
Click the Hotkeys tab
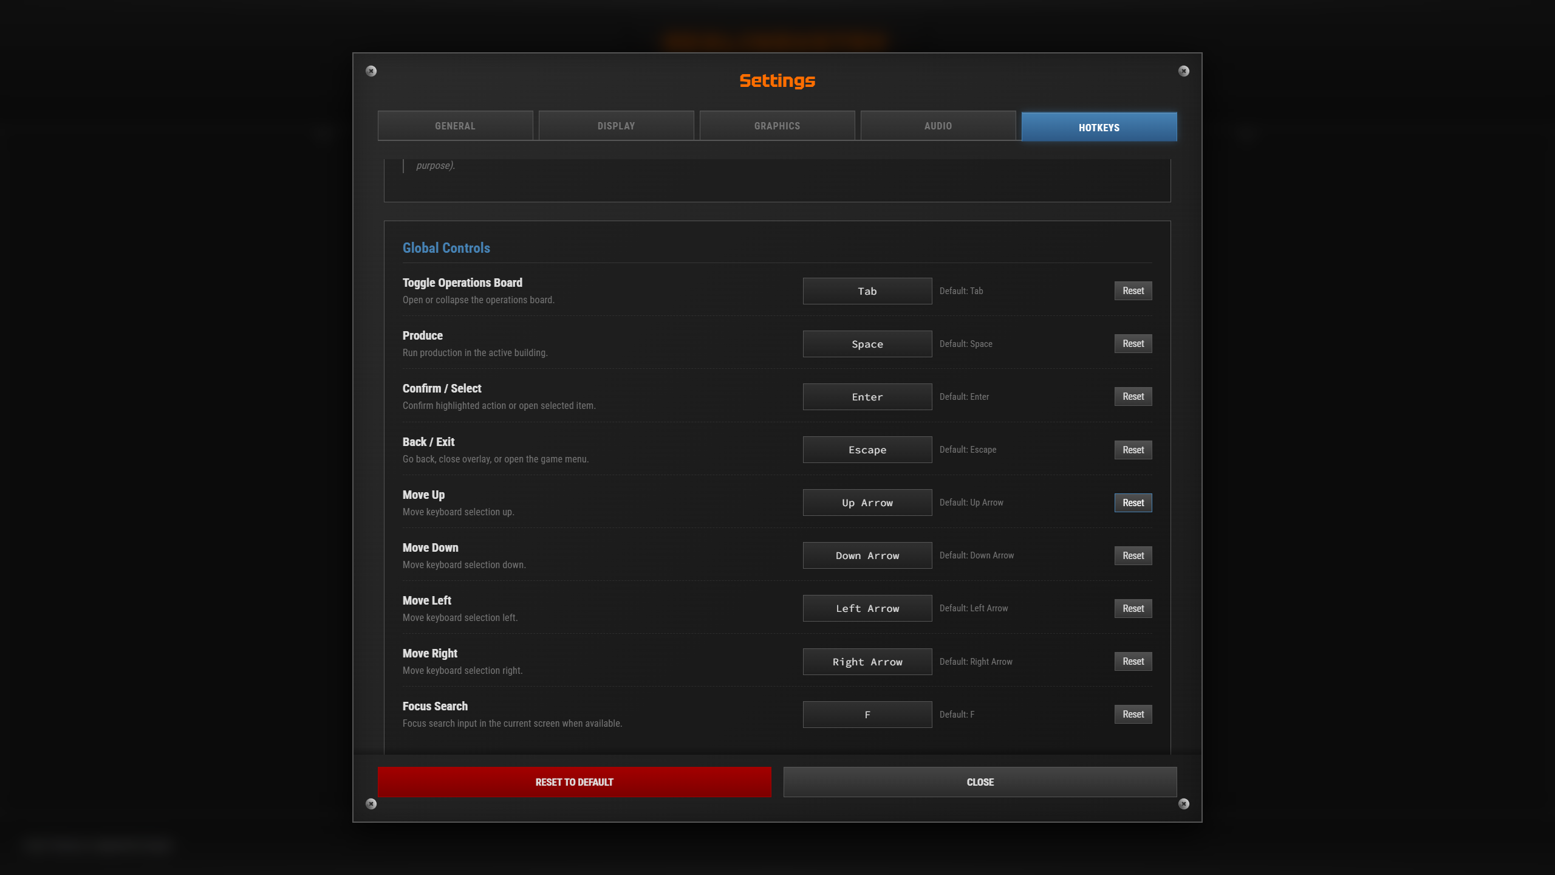tap(1099, 127)
